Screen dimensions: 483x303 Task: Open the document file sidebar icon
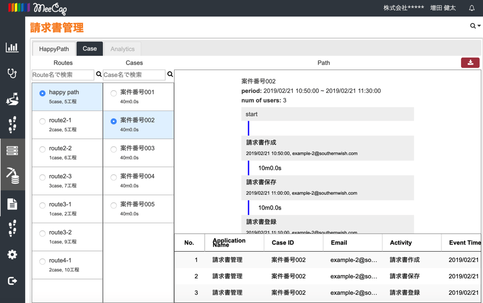(x=12, y=204)
